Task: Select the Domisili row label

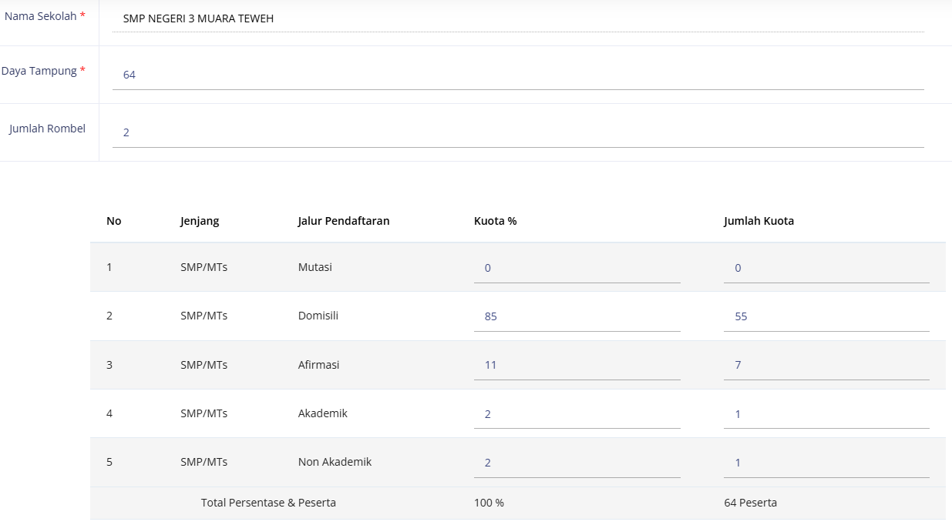Action: click(x=318, y=316)
